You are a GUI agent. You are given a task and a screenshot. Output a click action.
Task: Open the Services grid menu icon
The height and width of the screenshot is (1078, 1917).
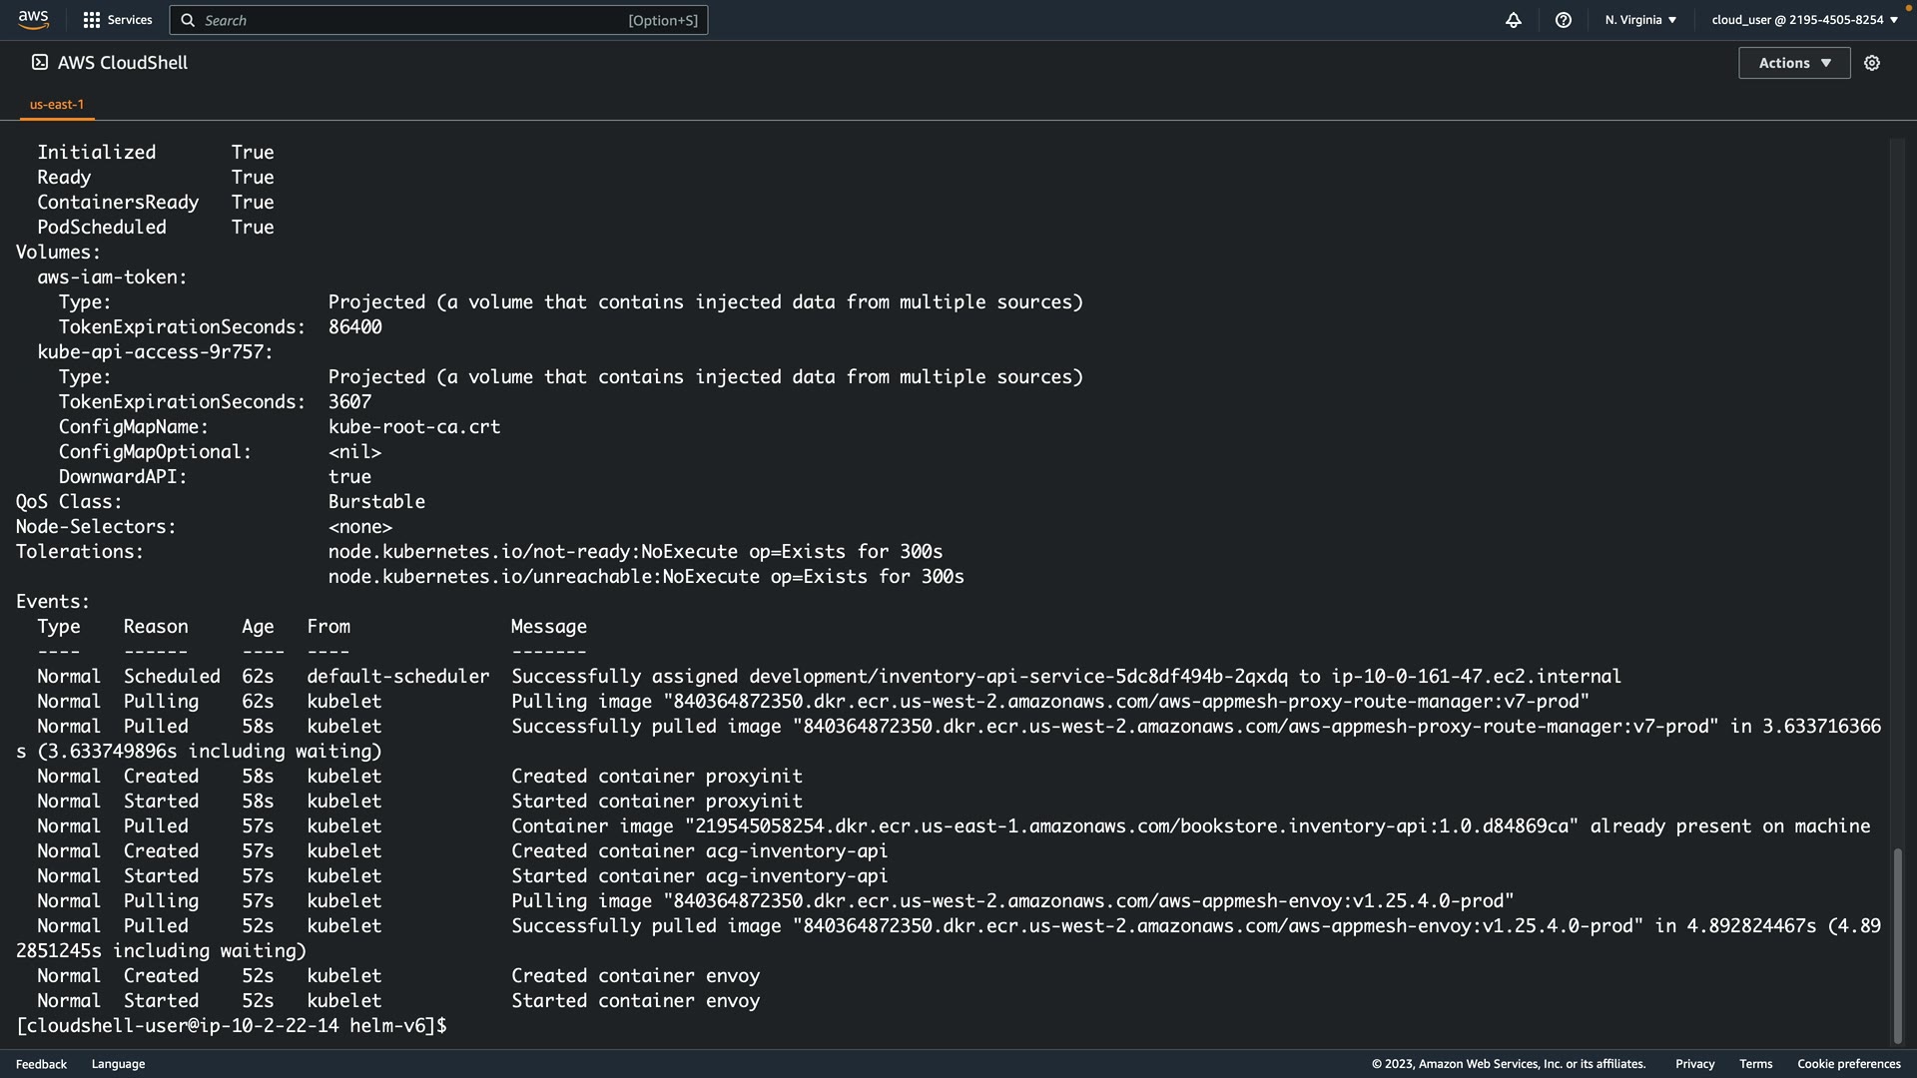pos(92,20)
